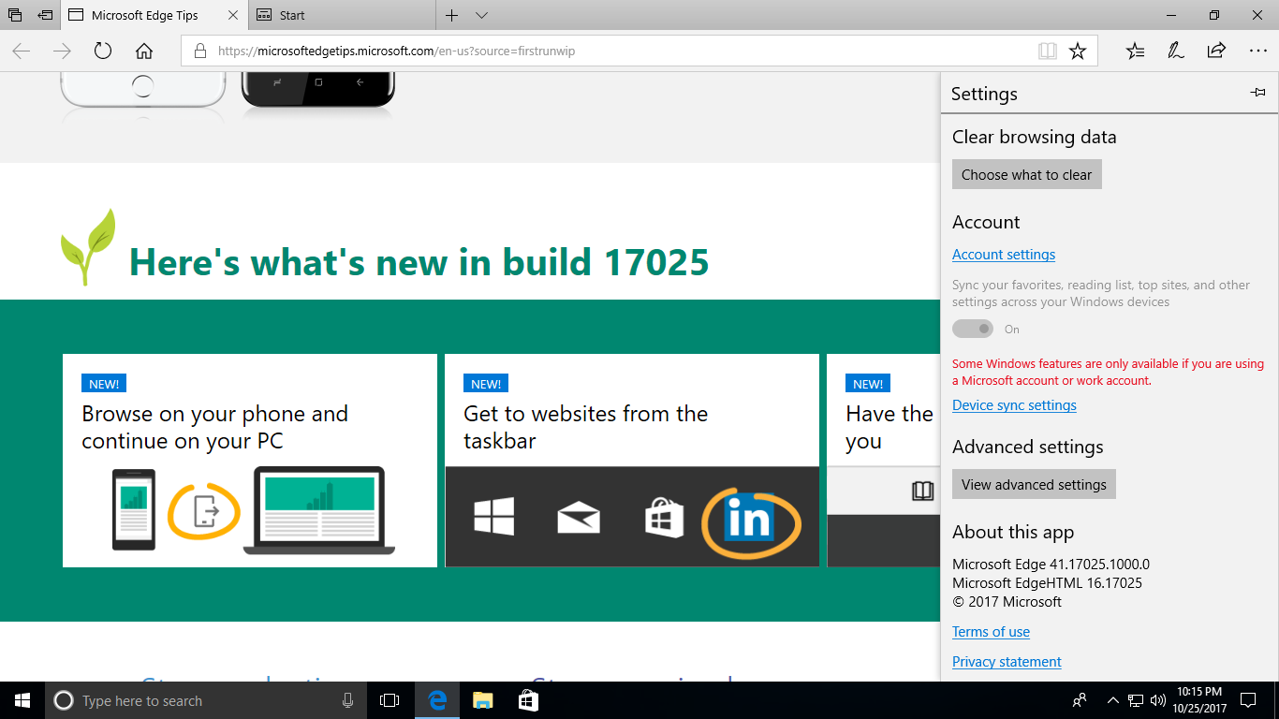
Task: Click the green leaf sprout icon
Action: (88, 247)
